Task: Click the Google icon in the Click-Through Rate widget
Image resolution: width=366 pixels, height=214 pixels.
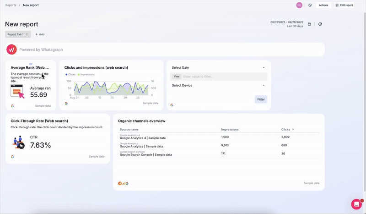Action: [12, 157]
